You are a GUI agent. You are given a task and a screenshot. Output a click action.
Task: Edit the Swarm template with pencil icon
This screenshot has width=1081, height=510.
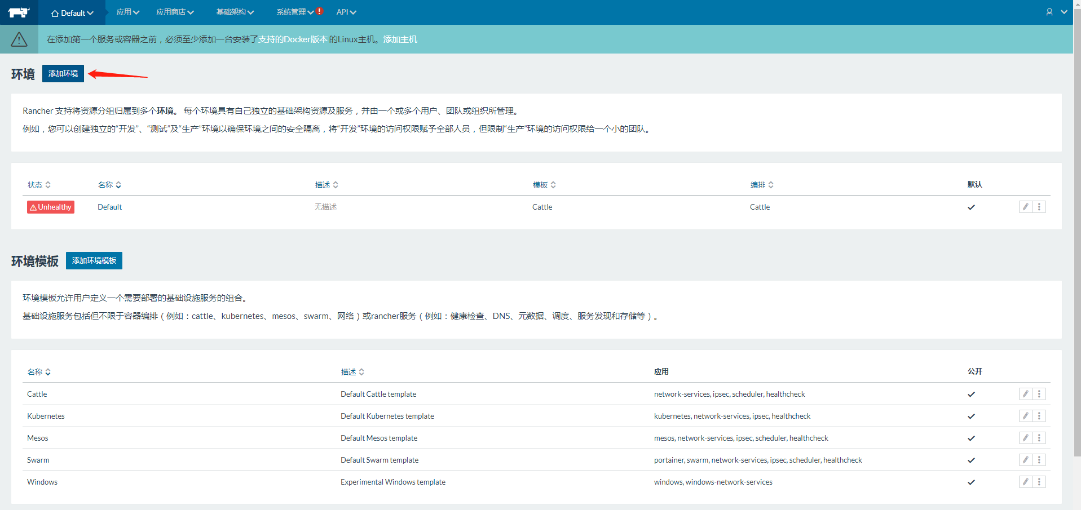point(1026,460)
